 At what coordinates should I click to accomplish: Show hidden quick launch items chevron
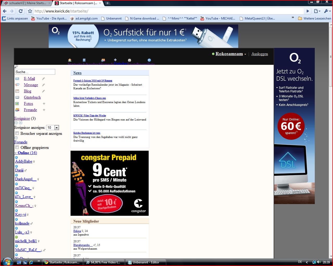39,261
